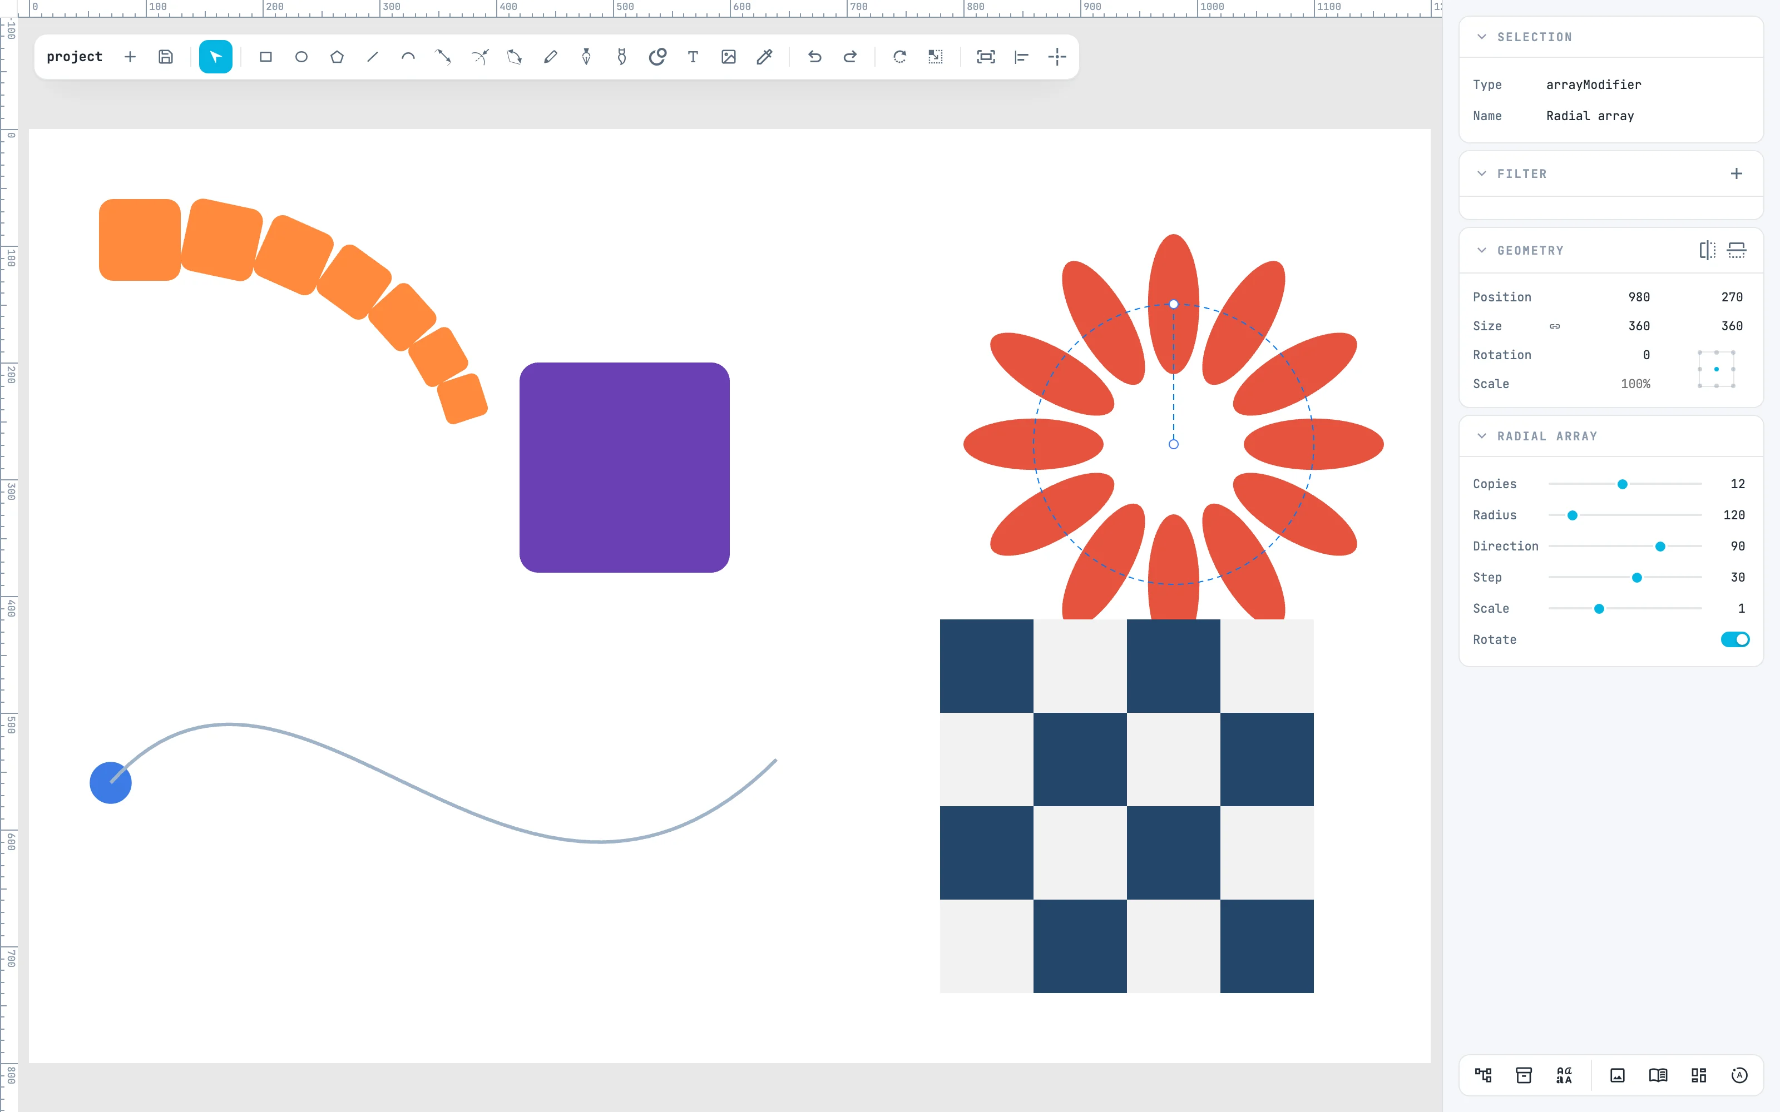Click the flip vertical geometry icon
Viewport: 1780px width, 1112px height.
tap(1737, 250)
